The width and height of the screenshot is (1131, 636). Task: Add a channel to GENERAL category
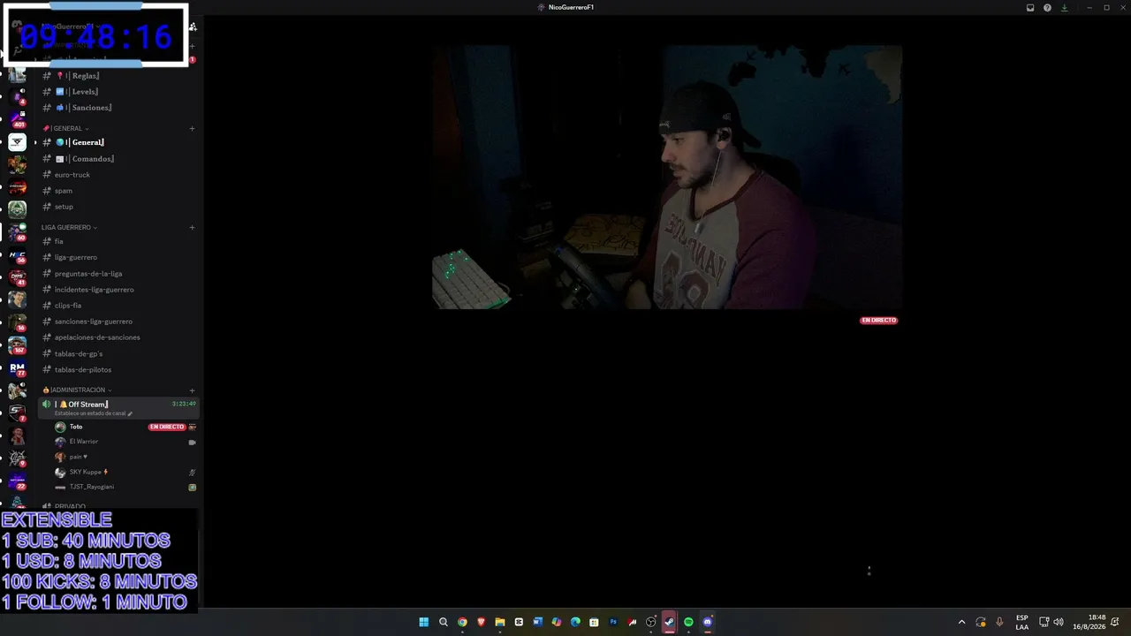point(192,129)
